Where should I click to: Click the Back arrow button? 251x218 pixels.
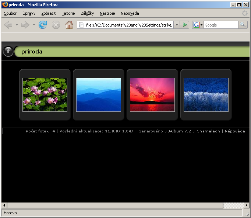click(8, 25)
